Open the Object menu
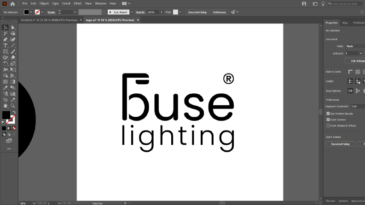 pyautogui.click(x=44, y=4)
